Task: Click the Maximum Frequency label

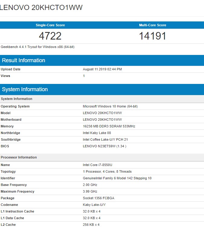Action: tap(18, 191)
